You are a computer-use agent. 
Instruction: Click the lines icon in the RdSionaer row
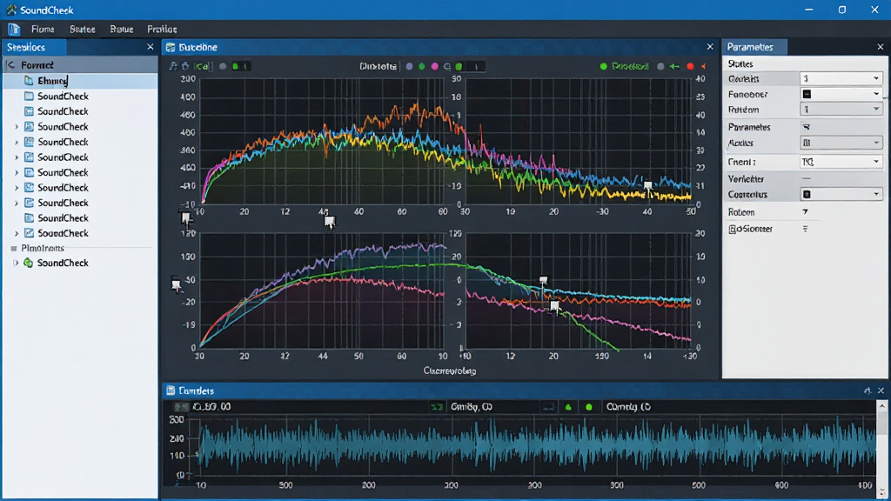[x=805, y=229]
